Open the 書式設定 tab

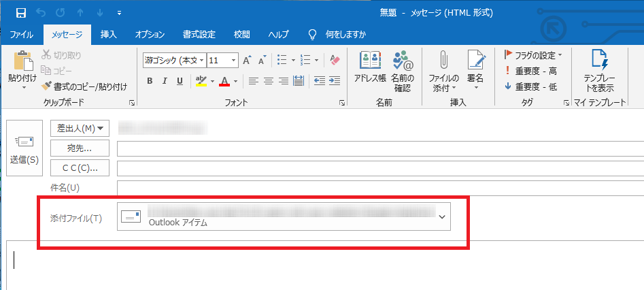[x=199, y=35]
